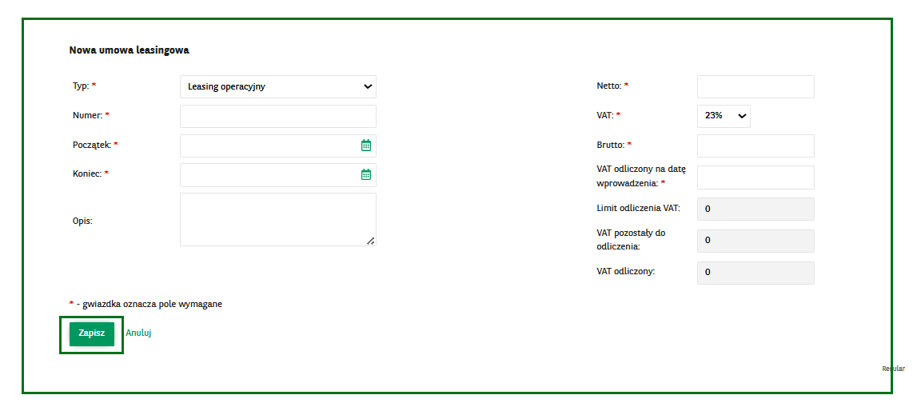The height and width of the screenshot is (411, 917).
Task: Click the 'Brutto:' field label
Action: click(x=611, y=145)
